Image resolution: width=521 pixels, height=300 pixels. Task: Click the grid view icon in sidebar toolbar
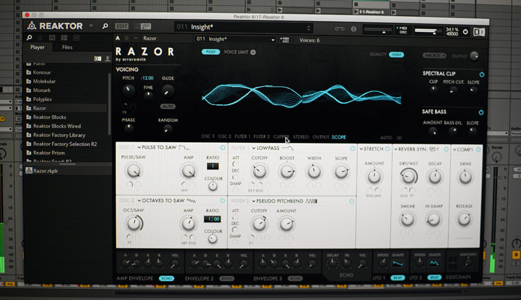tap(64, 38)
